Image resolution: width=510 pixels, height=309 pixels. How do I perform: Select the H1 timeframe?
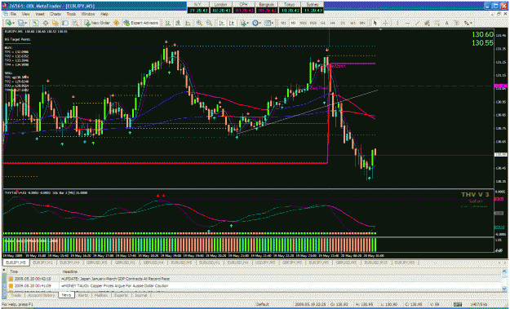[x=323, y=23]
